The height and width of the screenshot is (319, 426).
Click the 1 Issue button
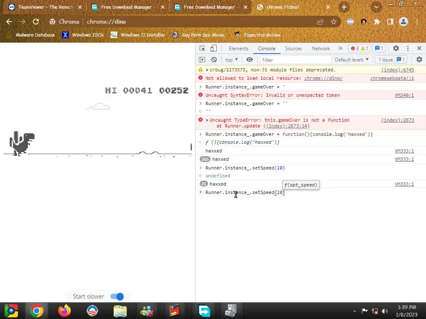[391, 60]
